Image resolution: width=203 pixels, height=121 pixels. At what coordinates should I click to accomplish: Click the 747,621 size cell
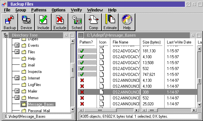(x=149, y=75)
